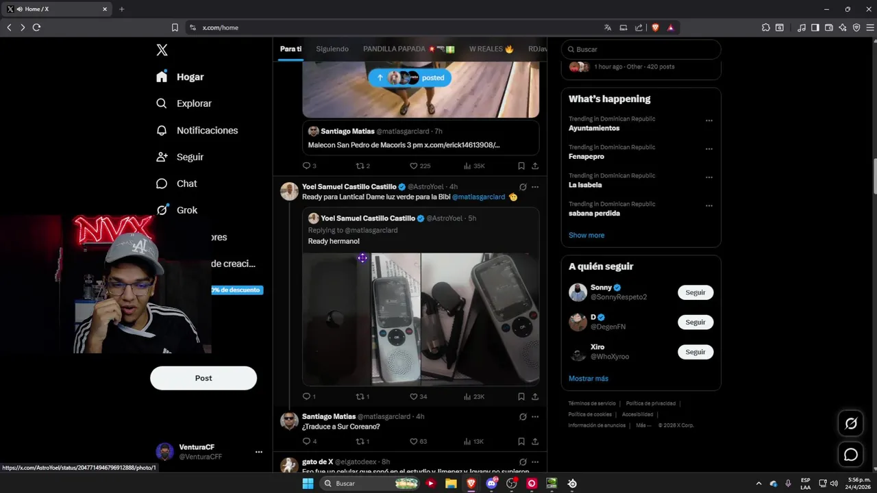Open options for Ayuntamientos trend
Image resolution: width=877 pixels, height=493 pixels.
709,121
